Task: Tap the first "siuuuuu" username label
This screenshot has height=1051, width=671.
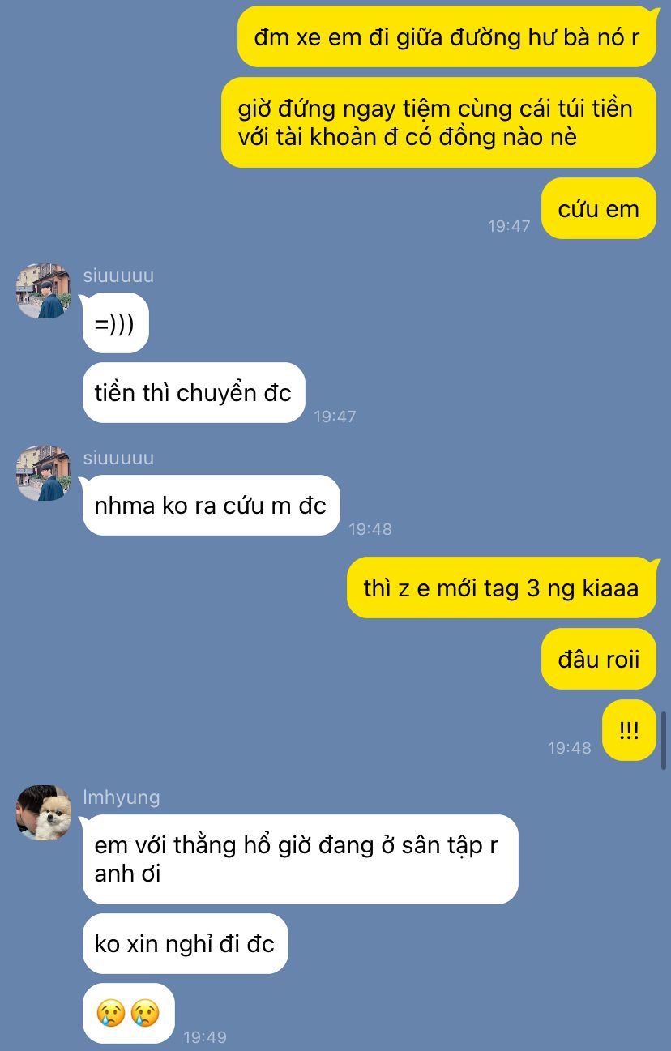Action: tap(118, 276)
